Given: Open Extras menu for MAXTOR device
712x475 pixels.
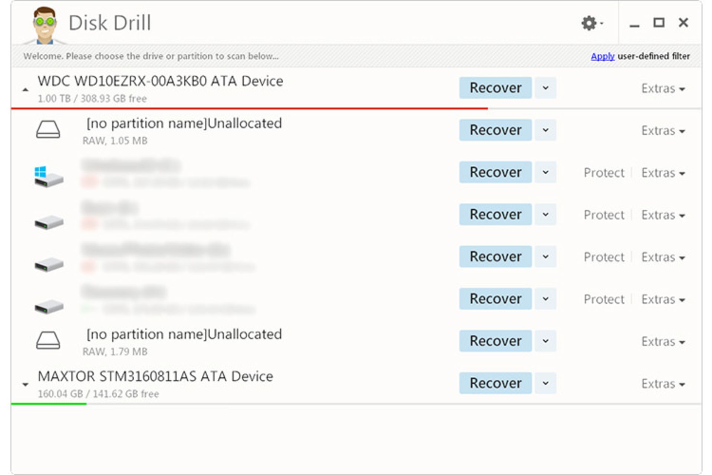Looking at the screenshot, I should pyautogui.click(x=663, y=384).
